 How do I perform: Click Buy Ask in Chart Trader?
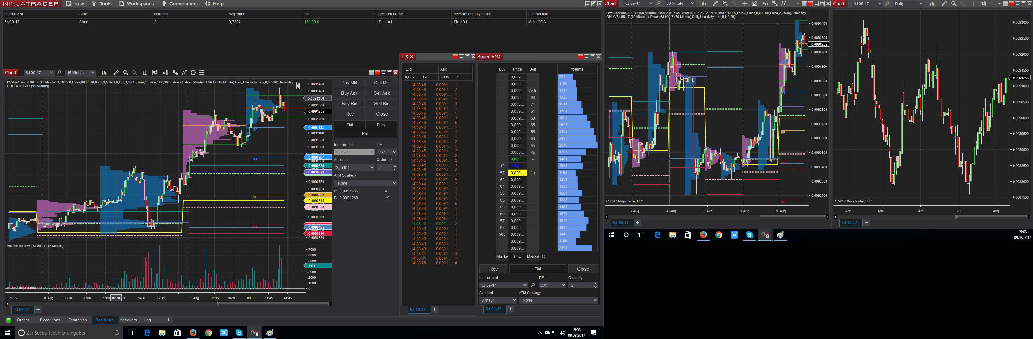tap(349, 93)
